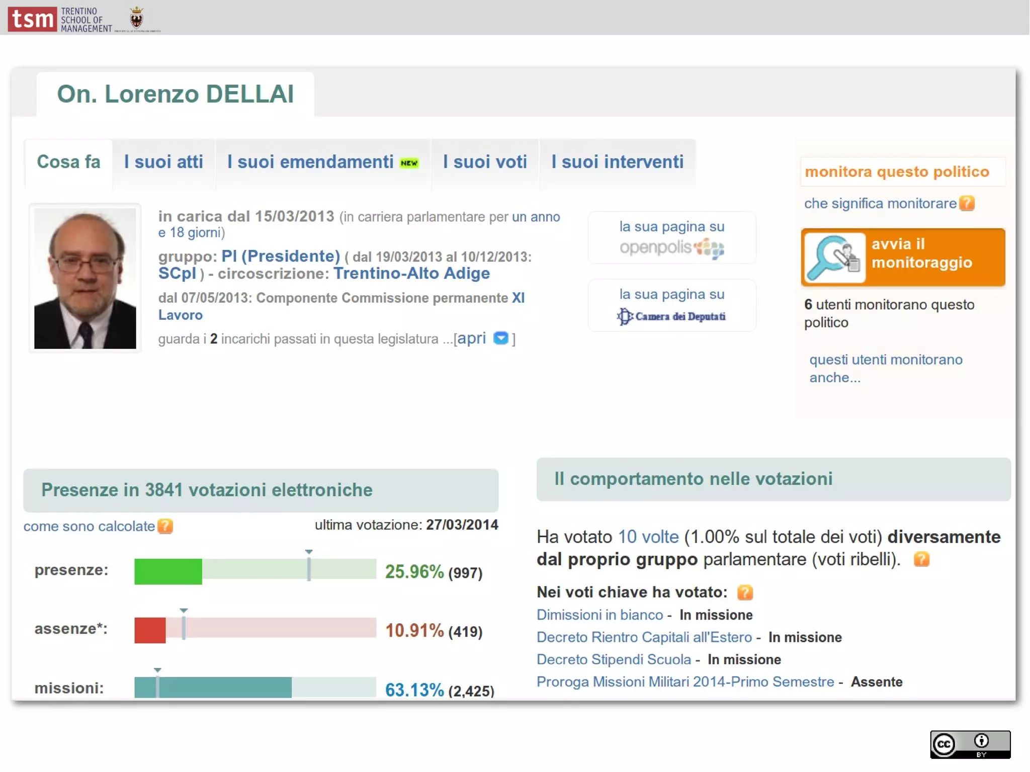This screenshot has height=772, width=1030.
Task: Open the 'I suoi interventi' tab
Action: click(x=617, y=162)
